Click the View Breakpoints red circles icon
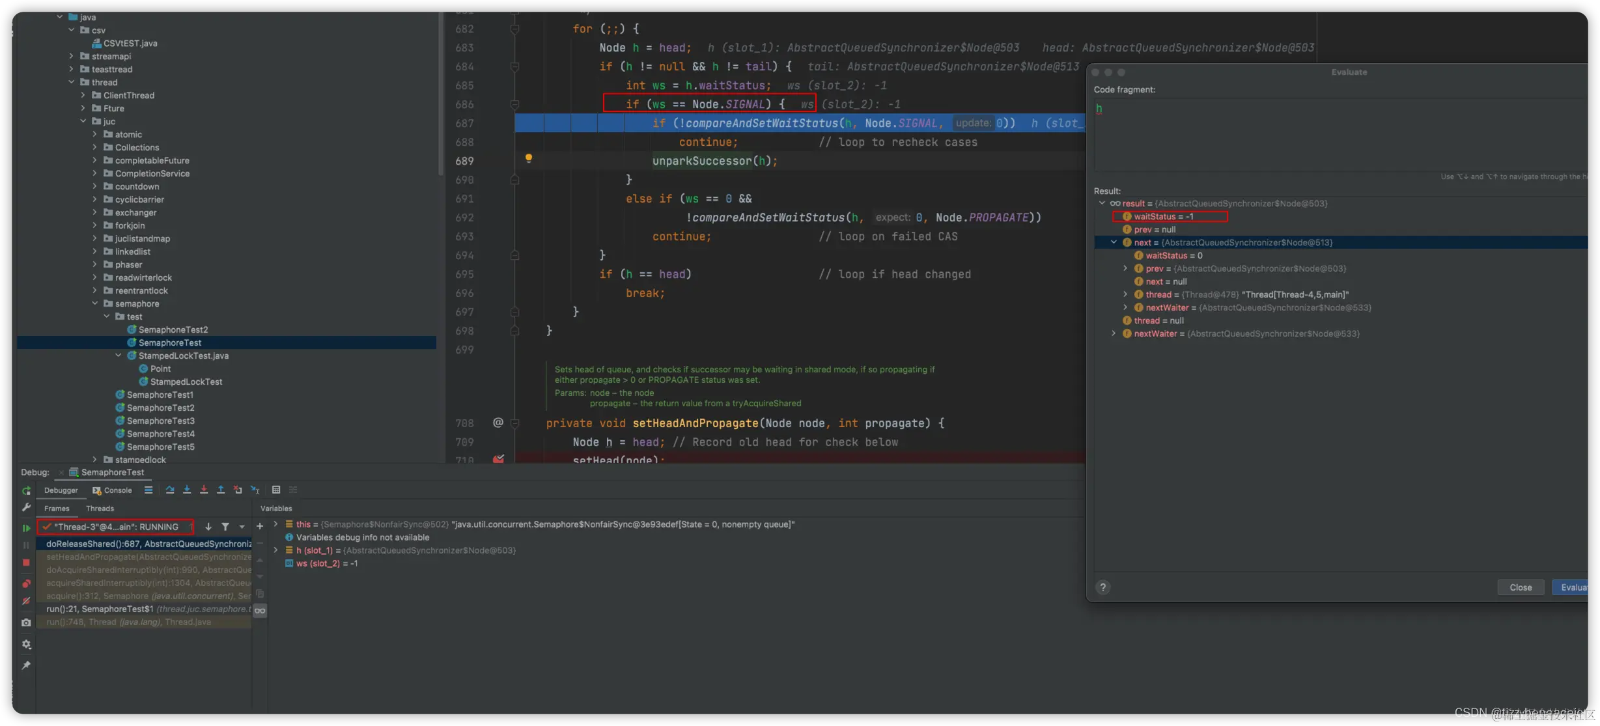The height and width of the screenshot is (726, 1600). pos(26,583)
